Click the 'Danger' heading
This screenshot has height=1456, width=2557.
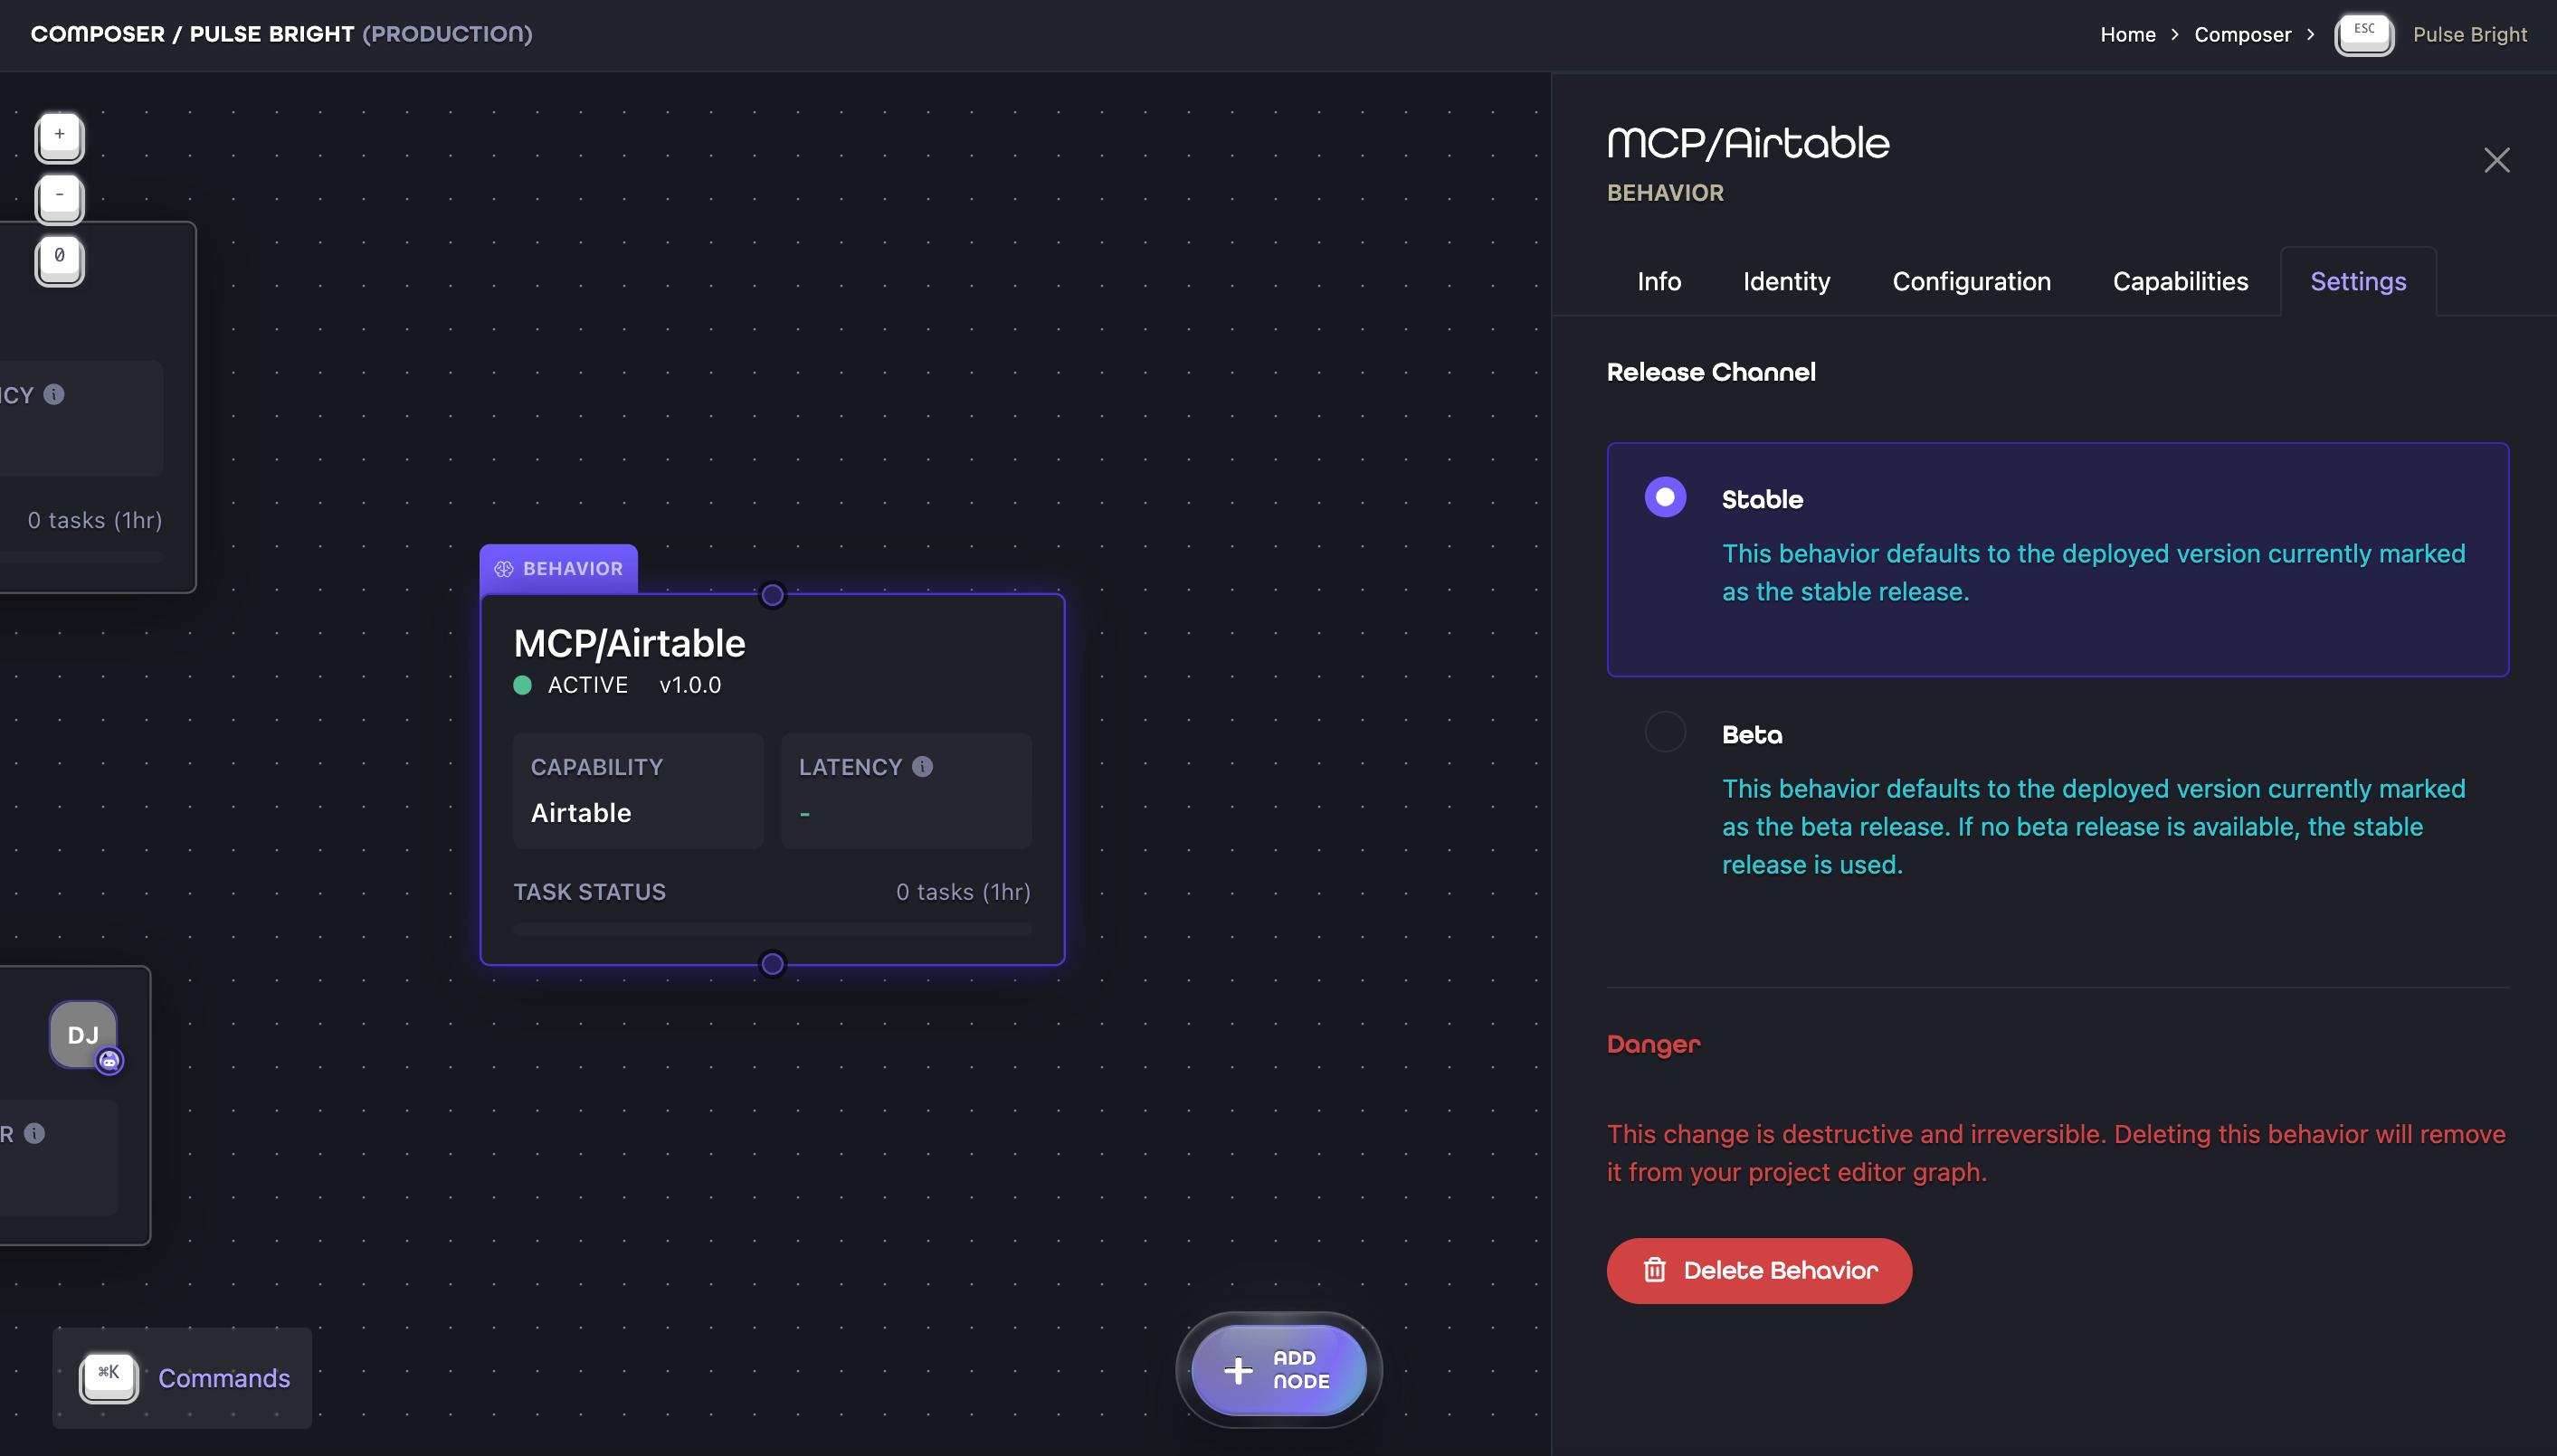coord(1653,1044)
